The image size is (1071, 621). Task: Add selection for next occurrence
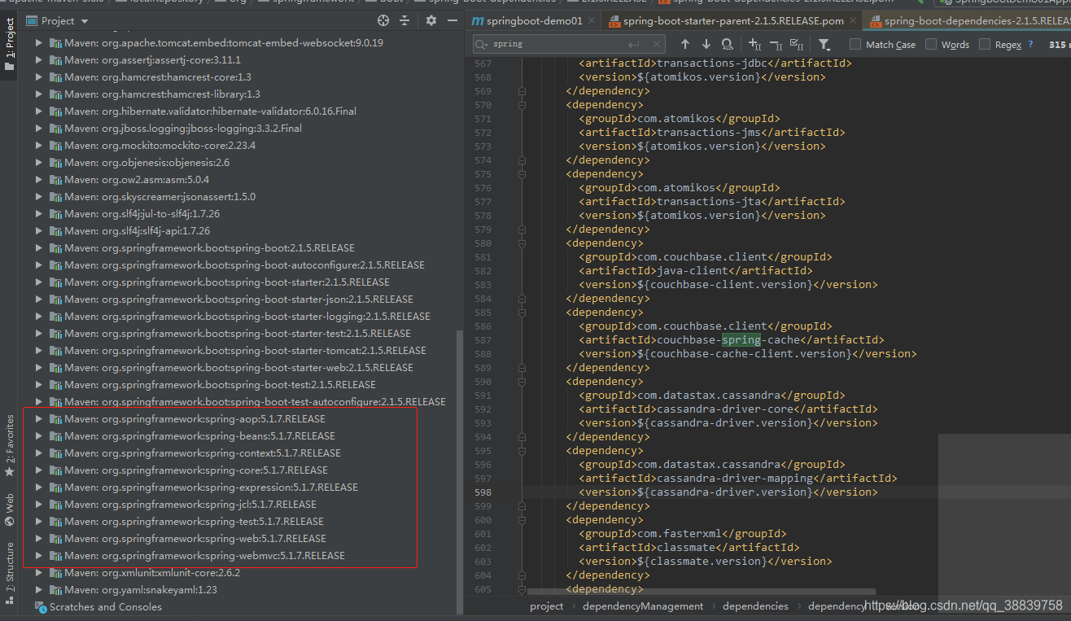[x=754, y=44]
